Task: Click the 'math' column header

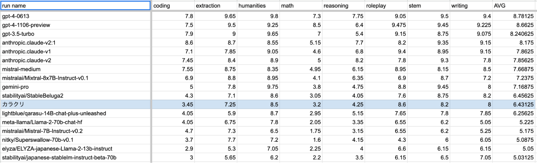Action: [301, 6]
